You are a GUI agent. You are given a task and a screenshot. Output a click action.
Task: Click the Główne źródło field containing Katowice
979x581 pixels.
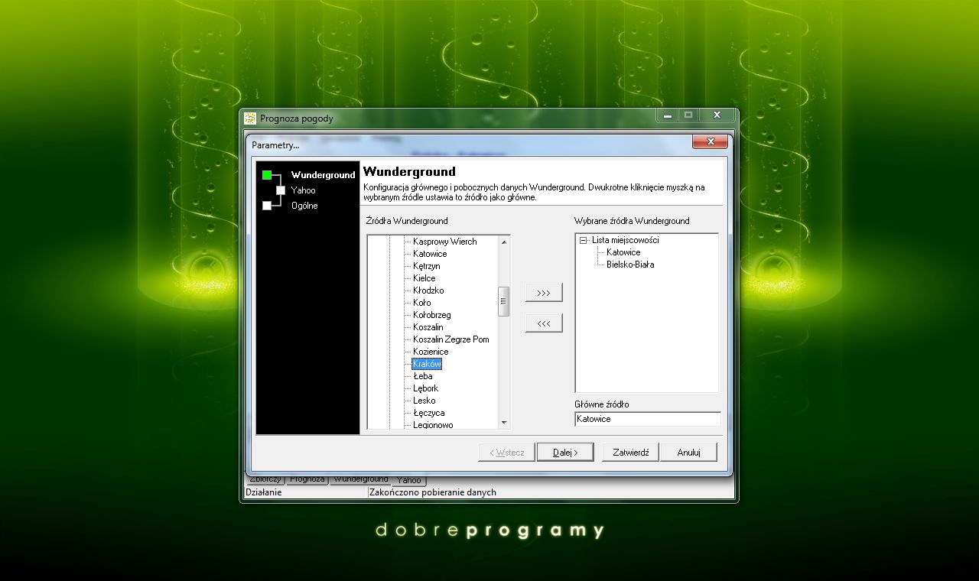pyautogui.click(x=647, y=419)
